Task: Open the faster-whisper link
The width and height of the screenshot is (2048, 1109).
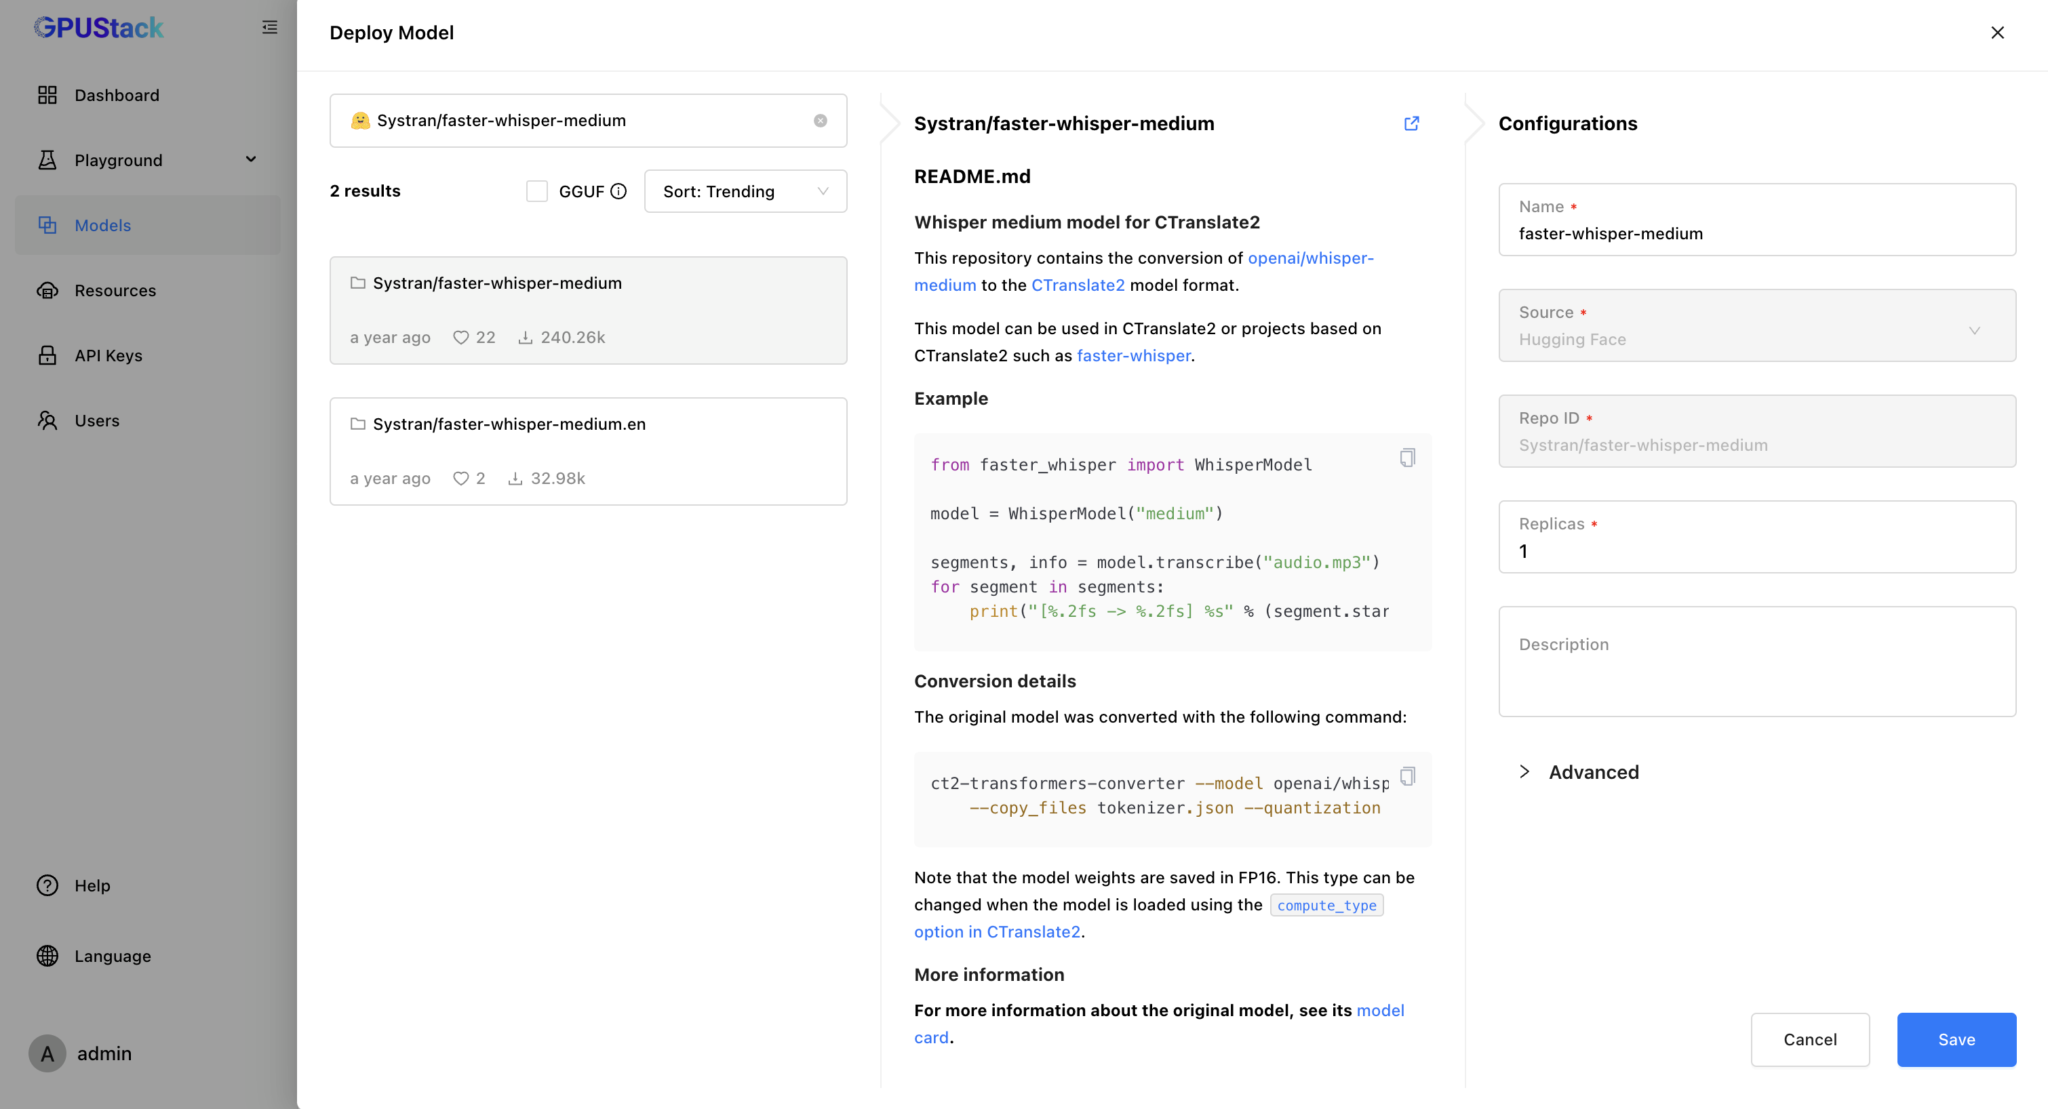Action: [x=1134, y=356]
